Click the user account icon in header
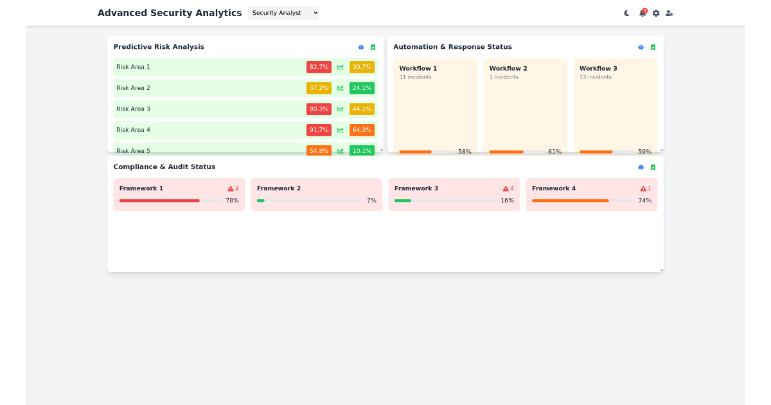Image resolution: width=771 pixels, height=405 pixels. coord(669,13)
